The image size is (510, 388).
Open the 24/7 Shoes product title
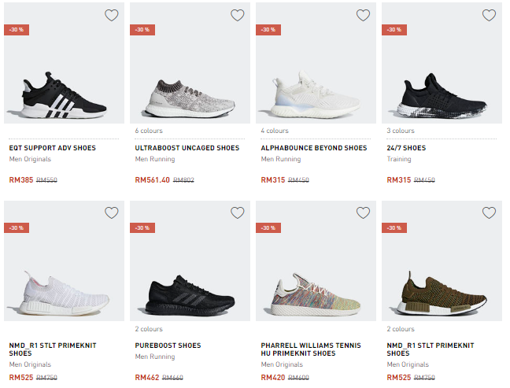pyautogui.click(x=406, y=148)
